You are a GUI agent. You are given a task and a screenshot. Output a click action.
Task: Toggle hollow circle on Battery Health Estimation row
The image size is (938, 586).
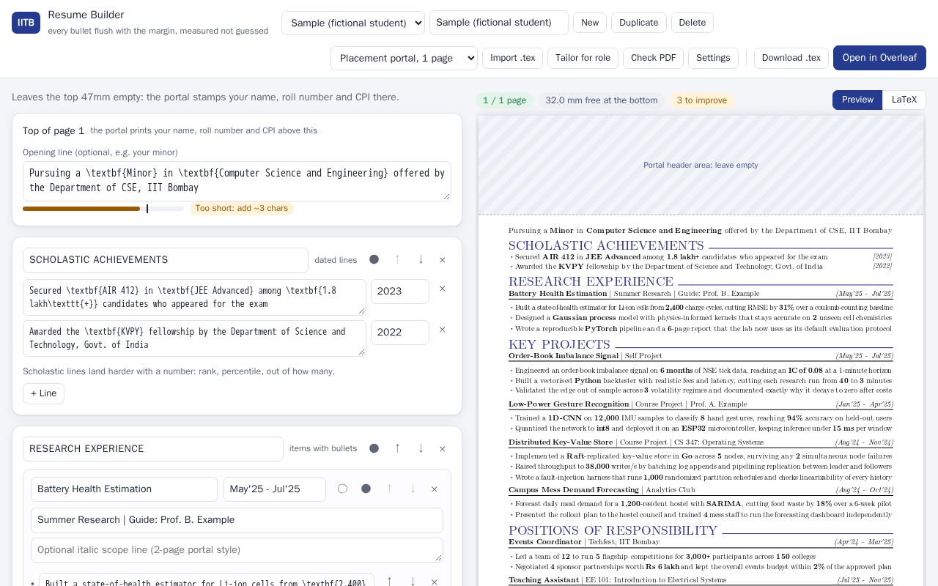342,489
